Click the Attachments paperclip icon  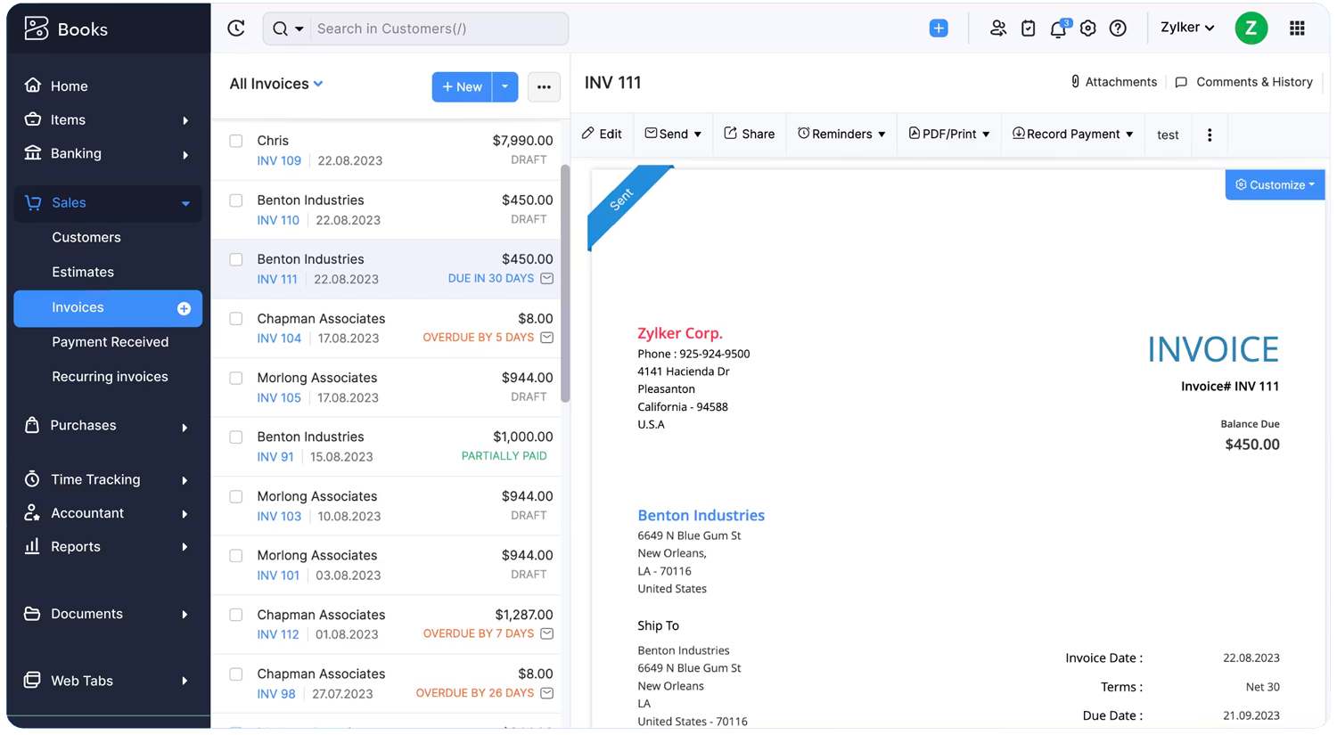[1075, 82]
